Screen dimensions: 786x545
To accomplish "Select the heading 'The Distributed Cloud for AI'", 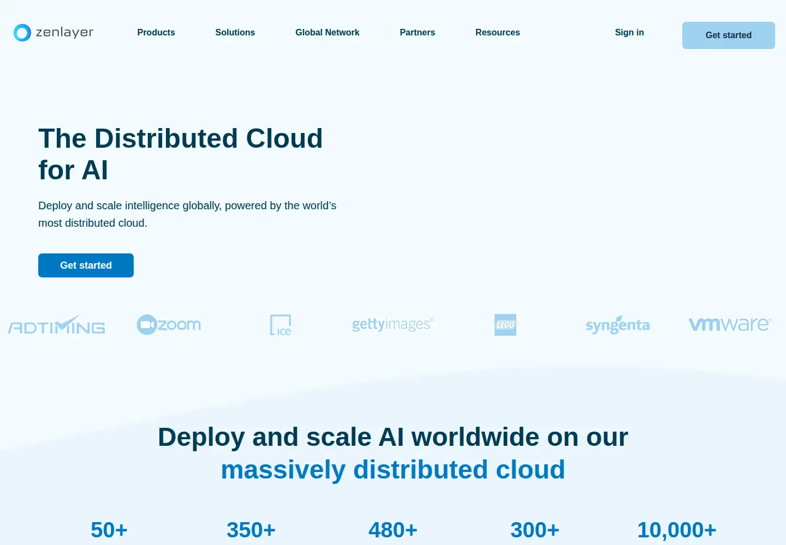I will click(x=181, y=154).
